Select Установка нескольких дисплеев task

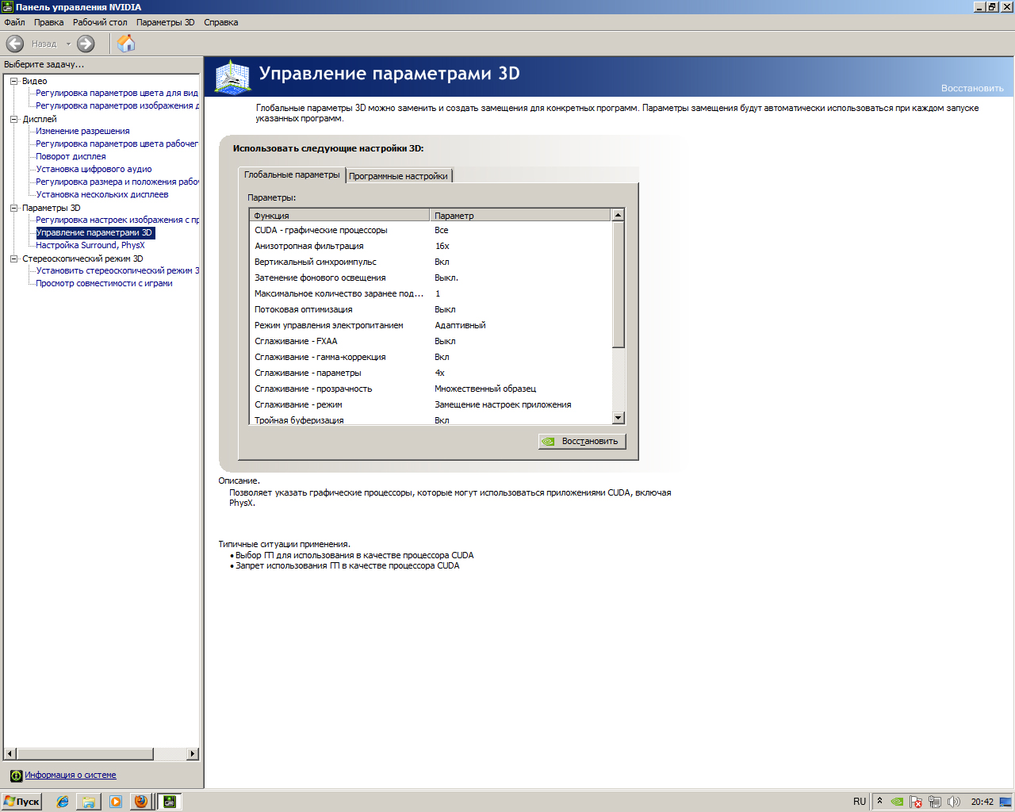[x=102, y=194]
